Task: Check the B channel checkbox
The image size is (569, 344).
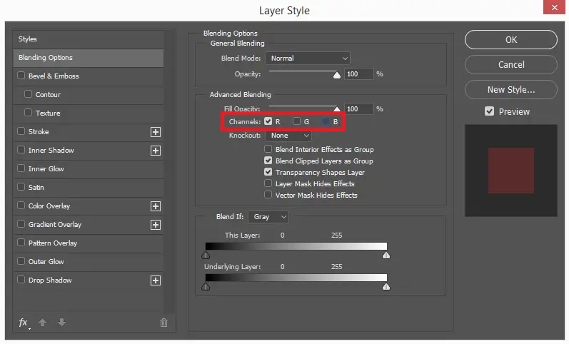Action: [326, 121]
